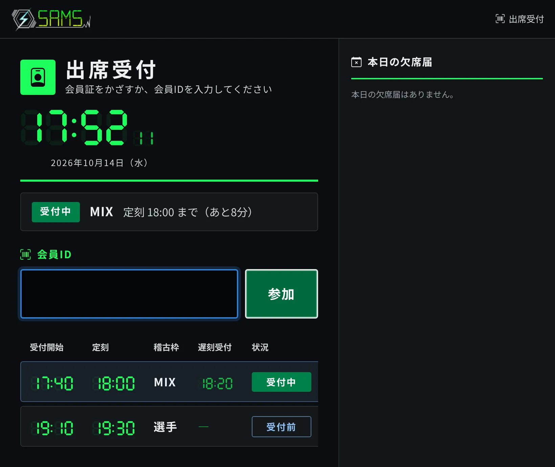Screen dimensions: 555x467
Task: Open 出席受付 from the top navigation
Action: [519, 19]
